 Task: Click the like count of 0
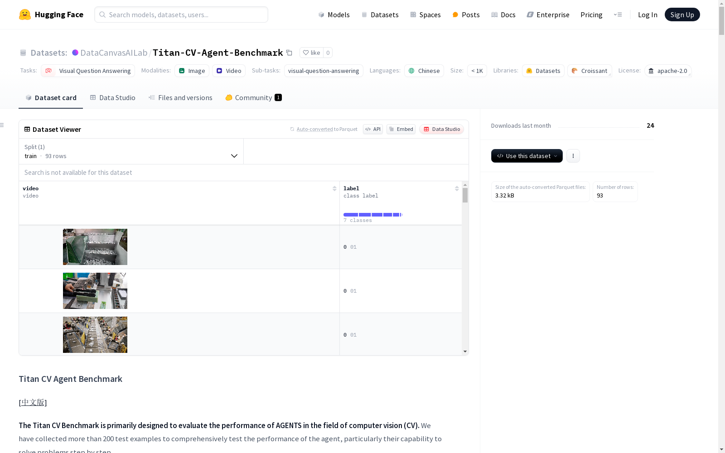coord(328,53)
